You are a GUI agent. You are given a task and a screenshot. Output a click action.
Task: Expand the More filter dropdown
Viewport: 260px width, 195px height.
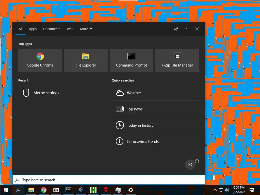(x=86, y=29)
